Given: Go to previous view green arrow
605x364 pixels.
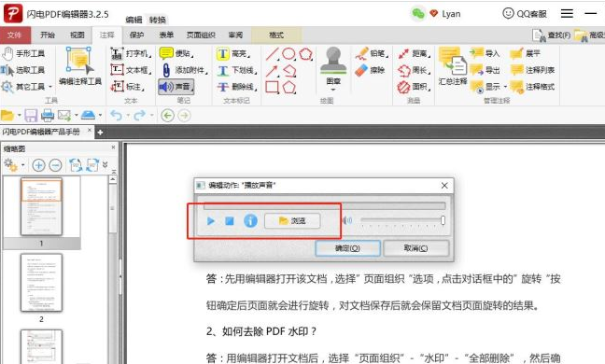Looking at the screenshot, I should (x=167, y=116).
